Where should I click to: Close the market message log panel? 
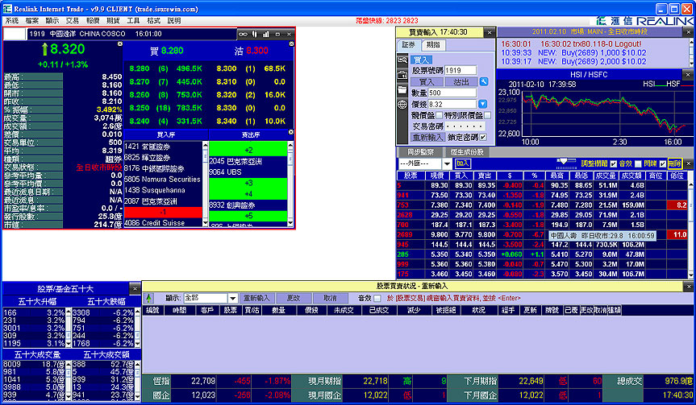click(x=688, y=32)
